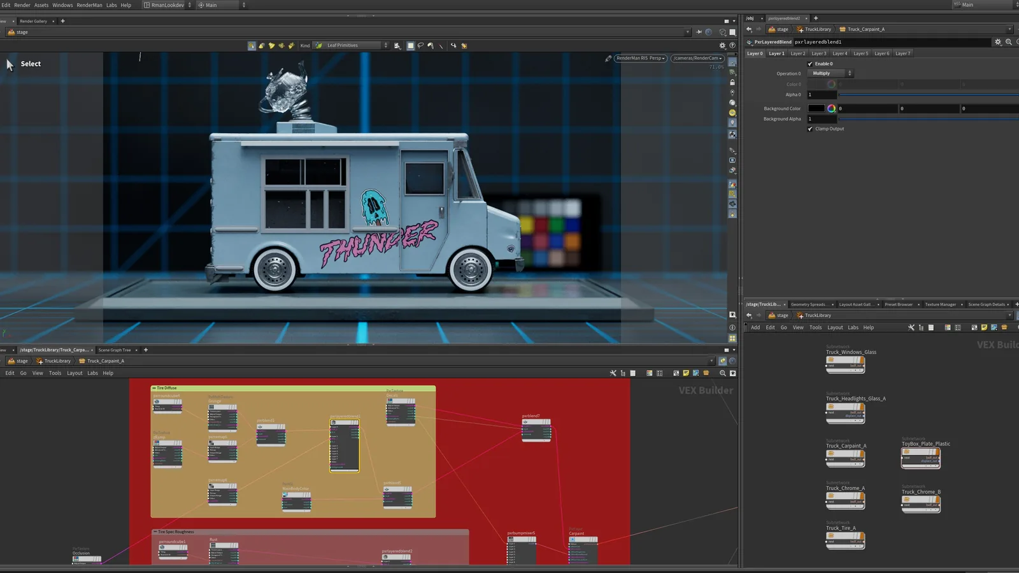The height and width of the screenshot is (573, 1019).
Task: Toggle the Clamp Output checkbox
Action: 810,129
